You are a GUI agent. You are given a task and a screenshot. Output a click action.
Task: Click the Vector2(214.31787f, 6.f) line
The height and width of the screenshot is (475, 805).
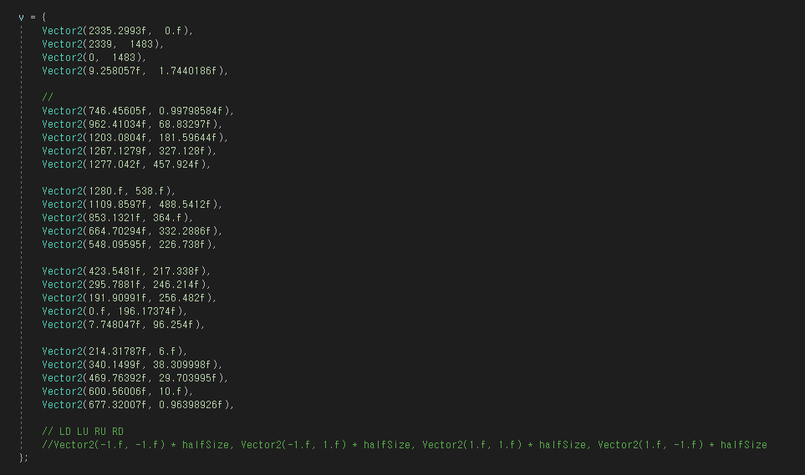115,351
